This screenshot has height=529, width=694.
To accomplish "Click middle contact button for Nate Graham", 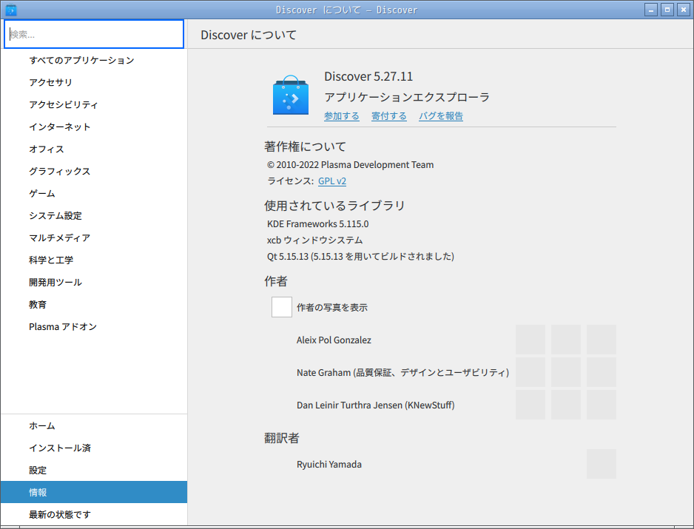I will coord(566,372).
